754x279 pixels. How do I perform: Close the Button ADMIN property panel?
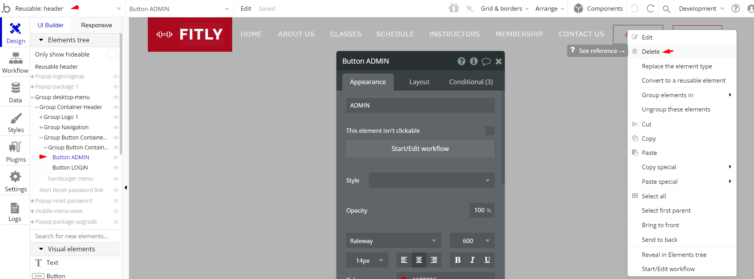click(x=498, y=61)
